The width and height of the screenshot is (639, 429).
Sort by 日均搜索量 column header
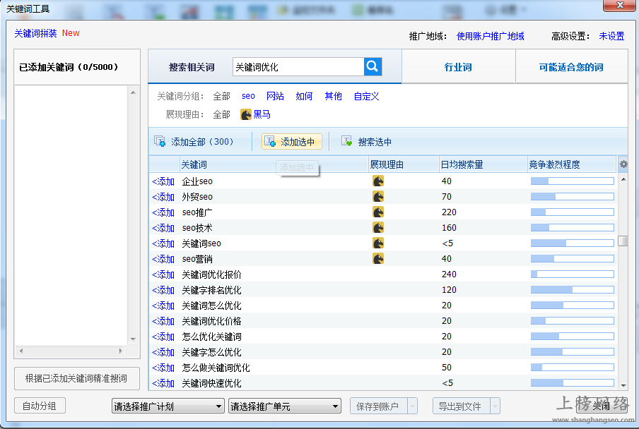pyautogui.click(x=462, y=164)
